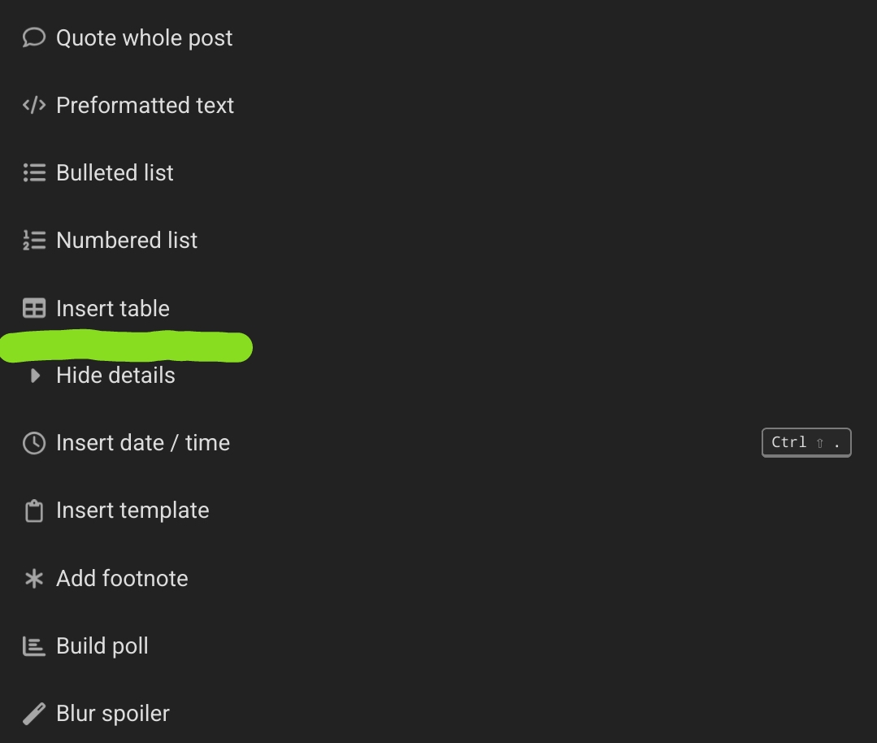The width and height of the screenshot is (877, 743).
Task: Click the clipboard template icon
Action: pyautogui.click(x=33, y=511)
